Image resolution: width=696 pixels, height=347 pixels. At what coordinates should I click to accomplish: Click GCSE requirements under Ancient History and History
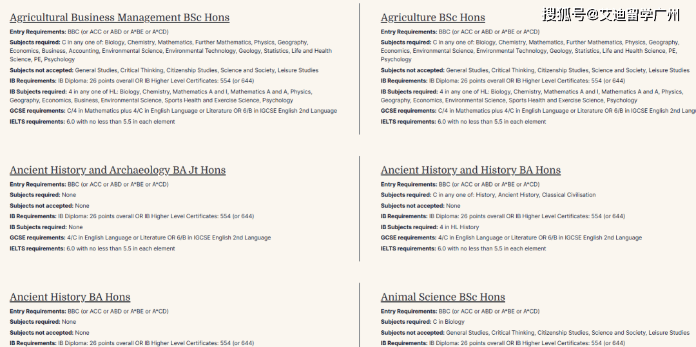[511, 238]
